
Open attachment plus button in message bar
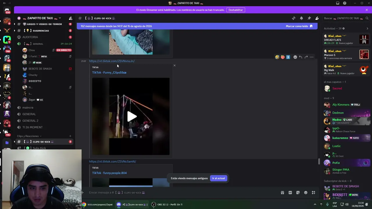[x=82, y=192]
